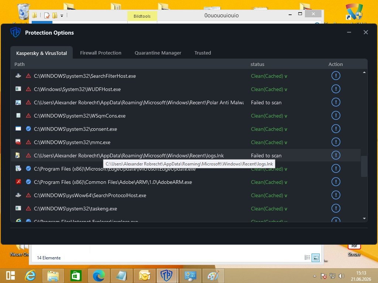378x283 pixels.
Task: Open action info for logs.lnk row
Action: (336, 155)
